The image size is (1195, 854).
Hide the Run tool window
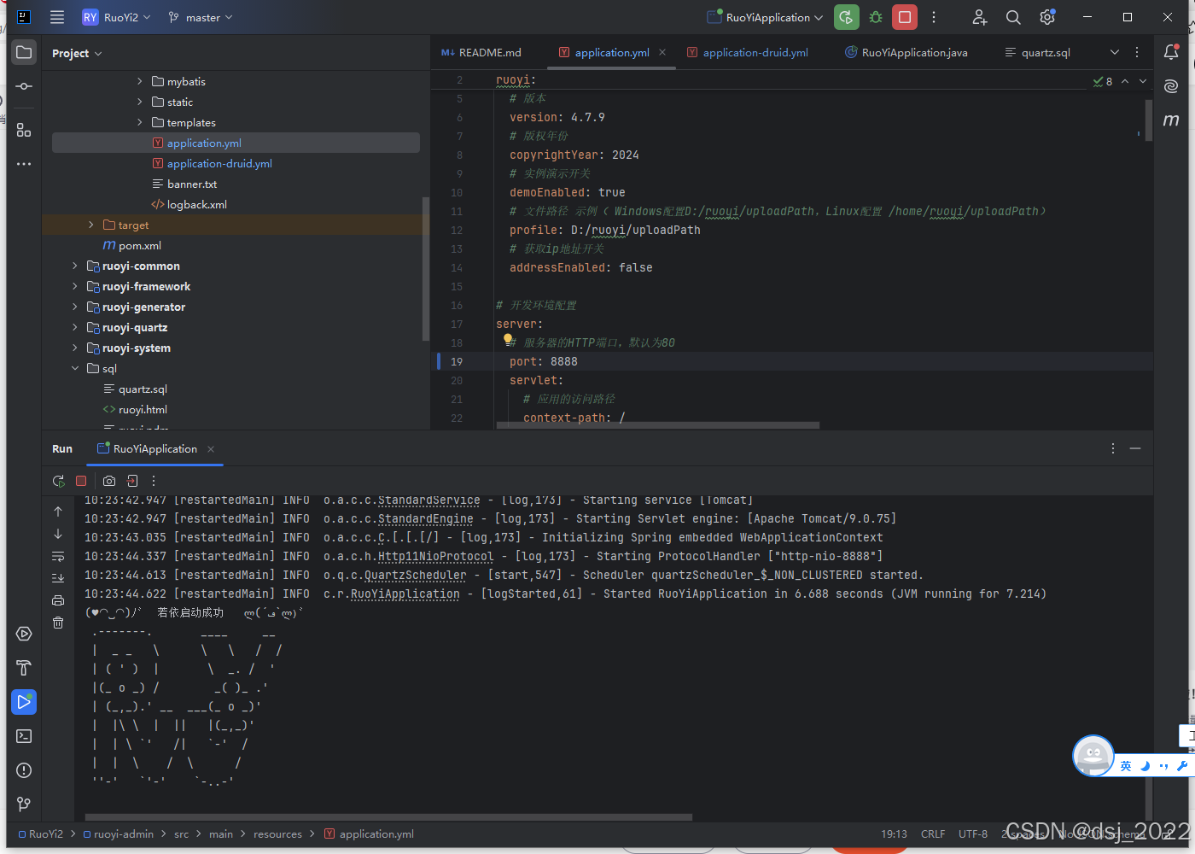point(1135,448)
